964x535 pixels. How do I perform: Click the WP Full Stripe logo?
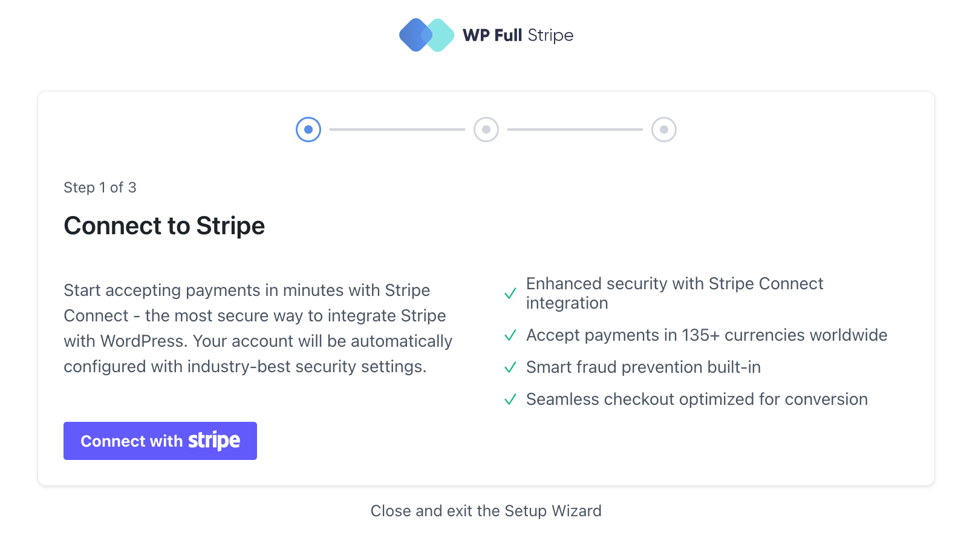coord(486,34)
